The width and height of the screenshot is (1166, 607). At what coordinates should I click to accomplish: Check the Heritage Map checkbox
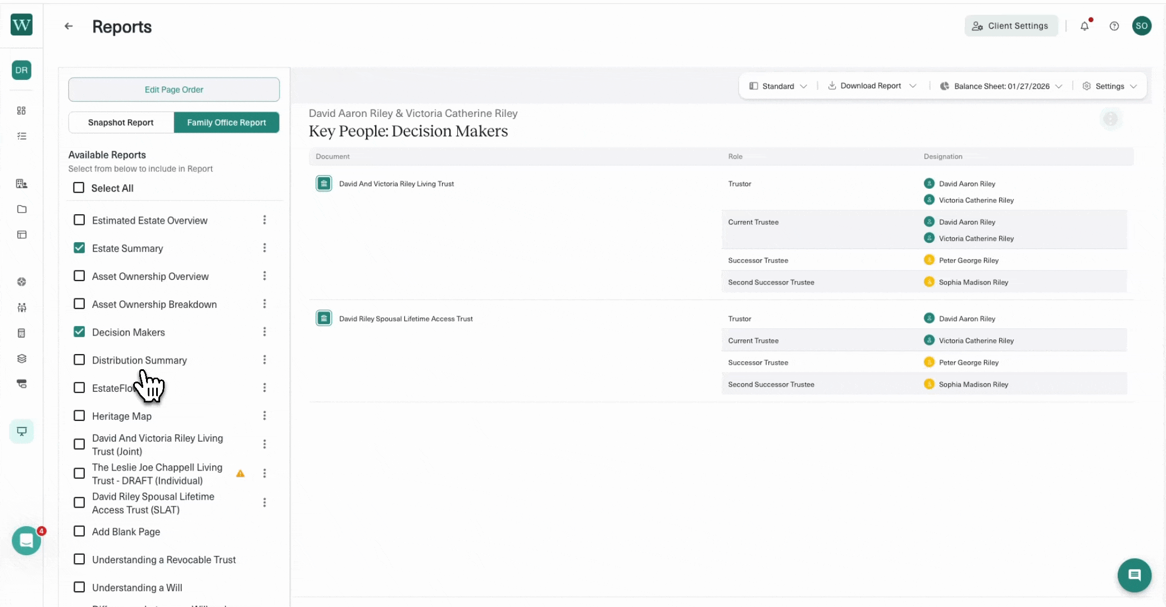point(79,416)
